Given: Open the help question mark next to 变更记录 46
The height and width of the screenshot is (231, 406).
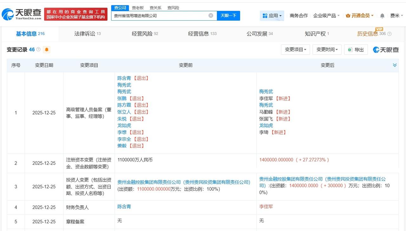Looking at the screenshot, I should [39, 49].
